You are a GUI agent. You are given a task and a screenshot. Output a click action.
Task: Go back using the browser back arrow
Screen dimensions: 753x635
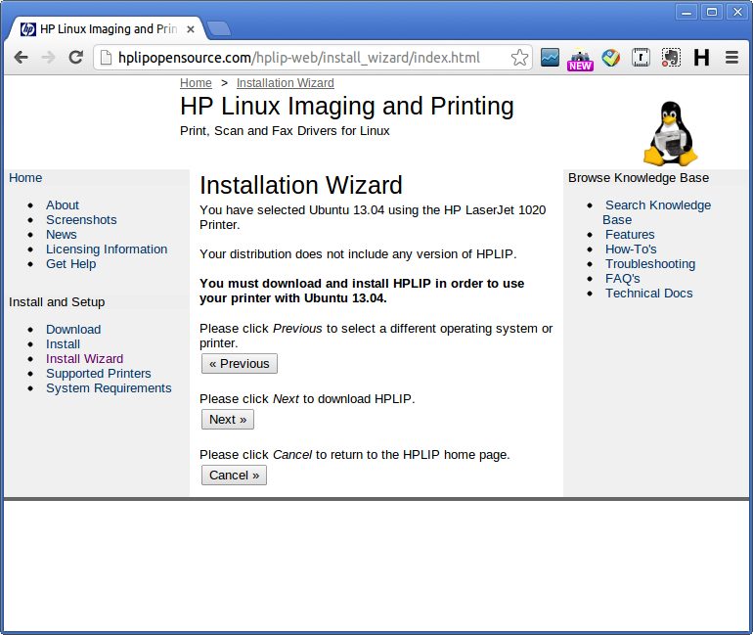coord(22,58)
